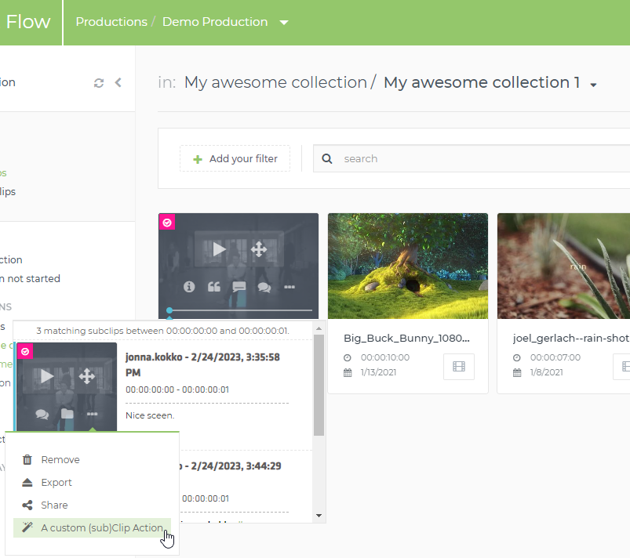Click the Add your filter button

235,158
